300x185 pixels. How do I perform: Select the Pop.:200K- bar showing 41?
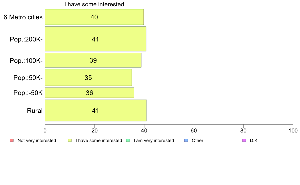pos(96,39)
